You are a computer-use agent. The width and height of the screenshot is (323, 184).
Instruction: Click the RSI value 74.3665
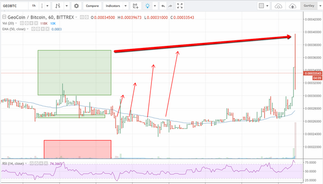click(x=56, y=164)
